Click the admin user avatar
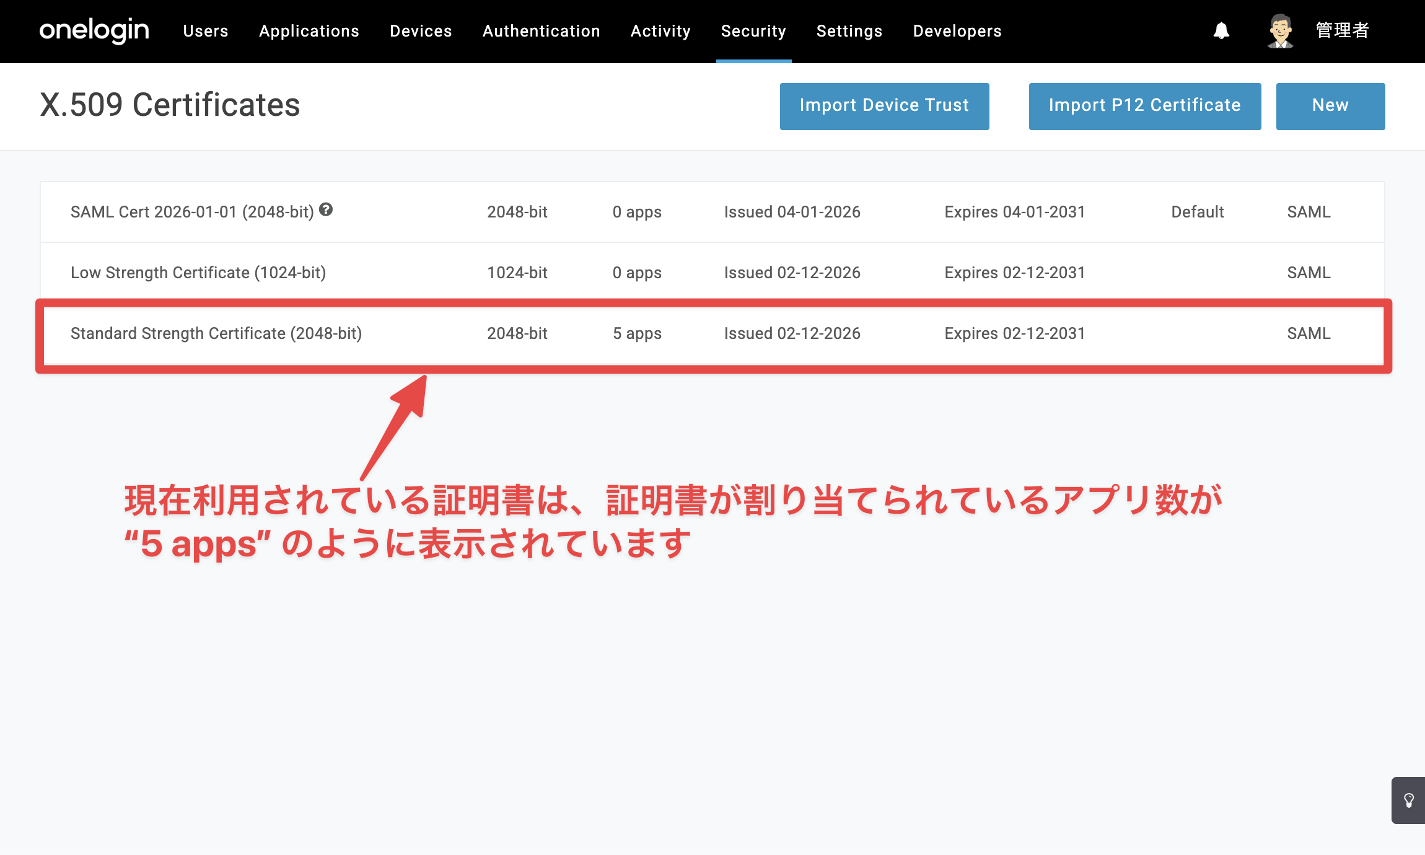Viewport: 1425px width, 855px height. click(x=1280, y=30)
